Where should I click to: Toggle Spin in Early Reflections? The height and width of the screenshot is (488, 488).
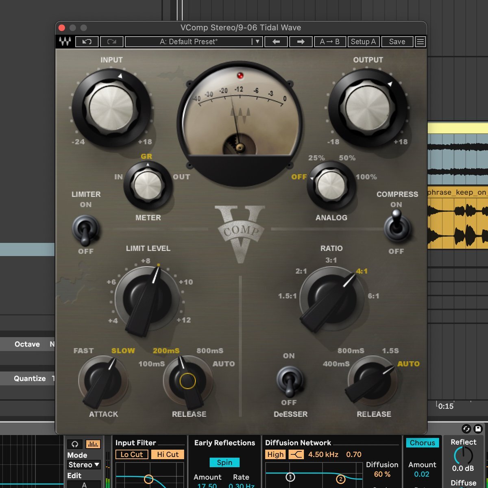pos(224,462)
